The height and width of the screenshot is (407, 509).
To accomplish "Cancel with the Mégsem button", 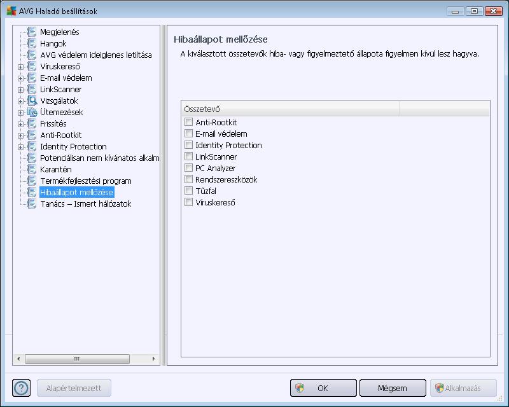I will pyautogui.click(x=393, y=388).
